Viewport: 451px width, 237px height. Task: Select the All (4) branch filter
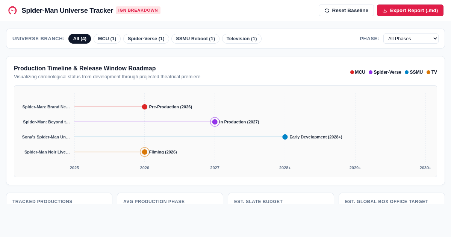pyautogui.click(x=80, y=39)
